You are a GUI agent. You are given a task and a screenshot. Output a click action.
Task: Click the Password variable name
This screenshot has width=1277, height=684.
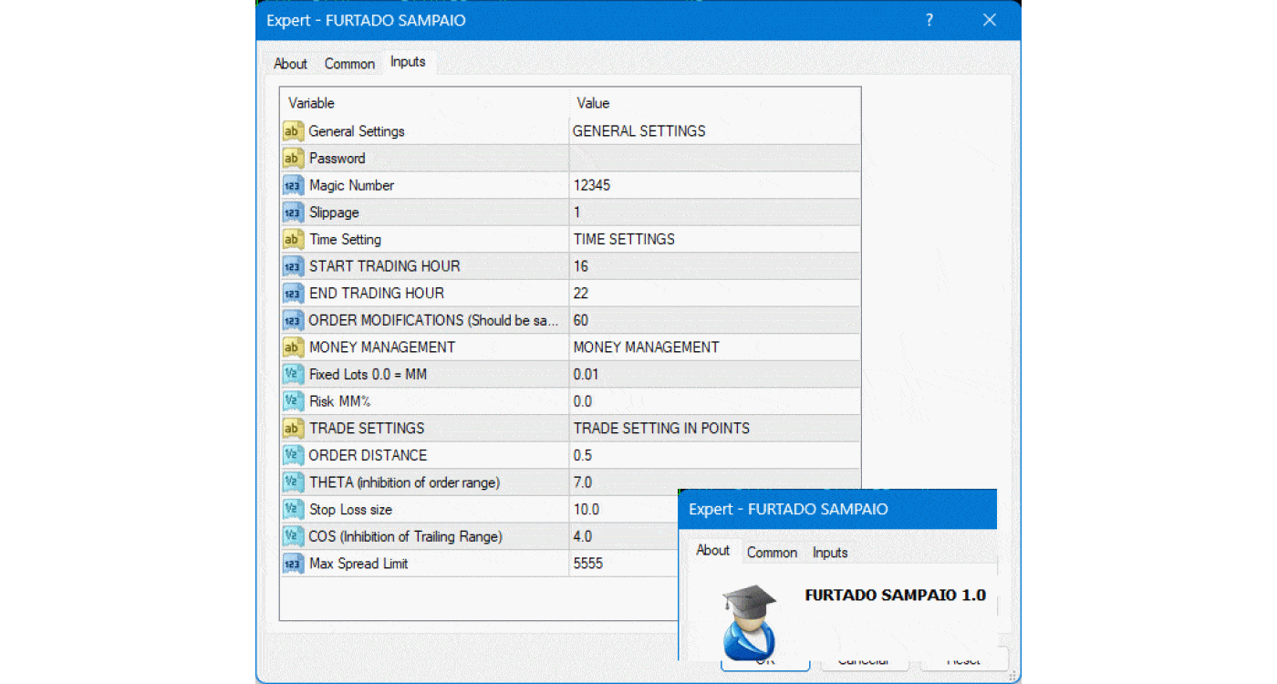[x=337, y=159]
